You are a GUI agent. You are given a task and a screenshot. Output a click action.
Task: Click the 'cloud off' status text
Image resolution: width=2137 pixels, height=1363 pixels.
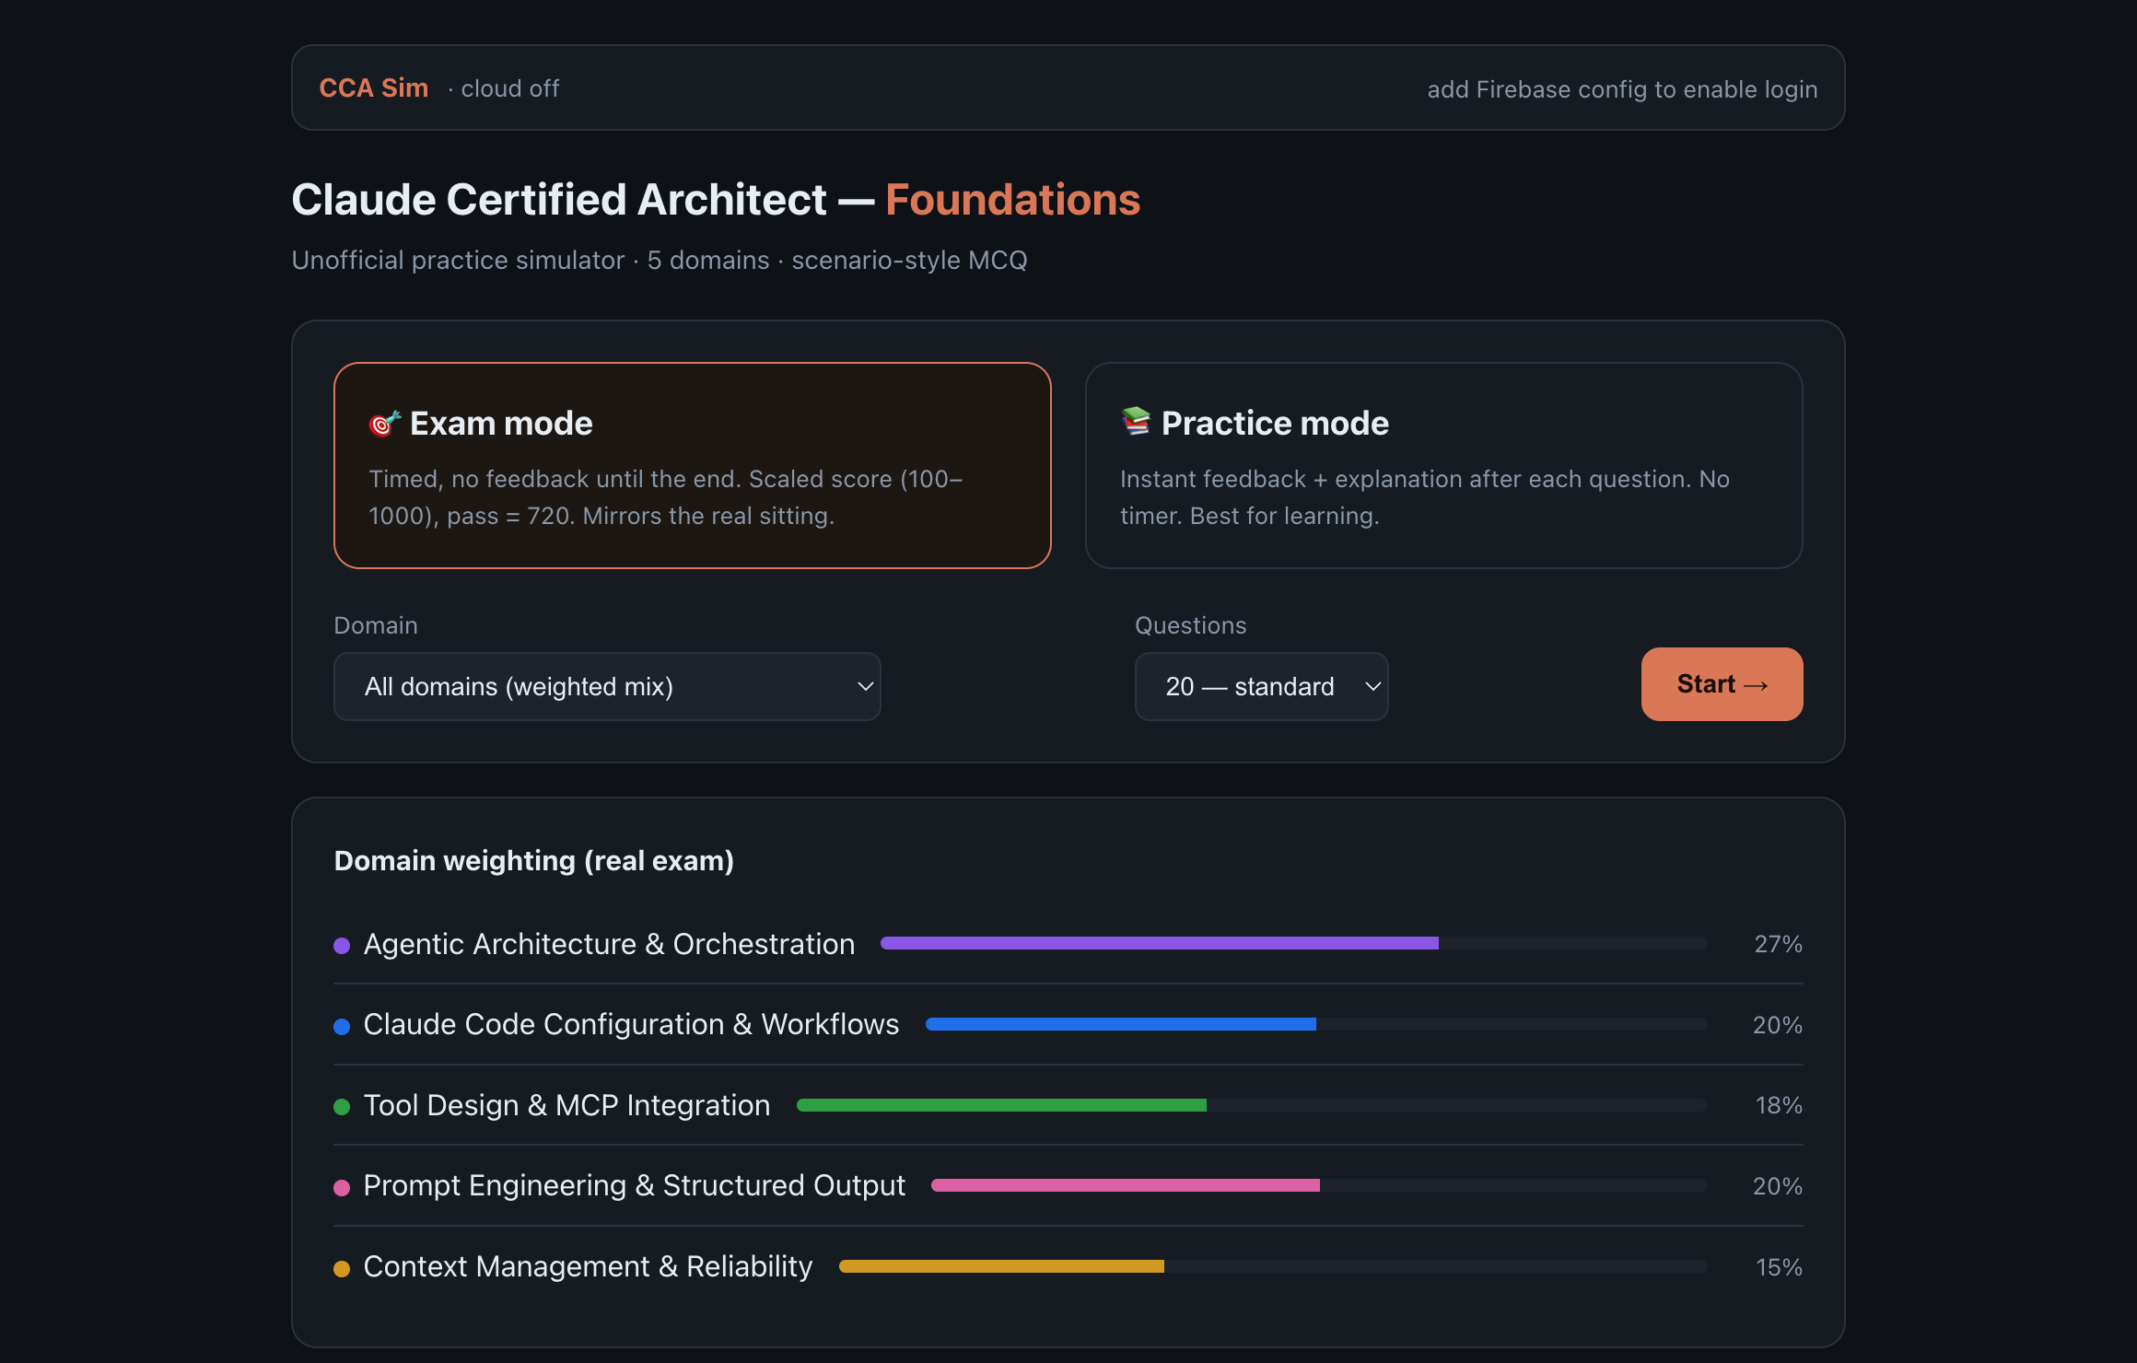click(509, 88)
